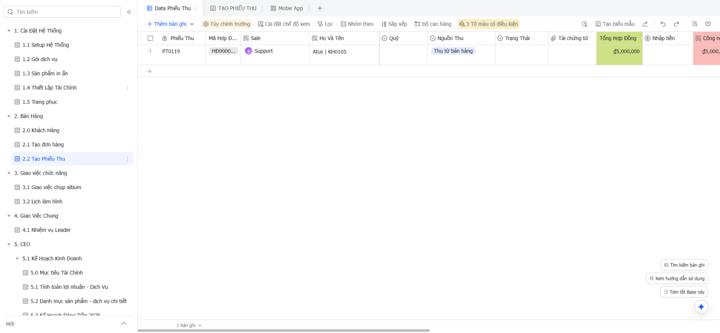Click the undo arrow icon
Image resolution: width=720 pixels, height=333 pixels.
663,24
